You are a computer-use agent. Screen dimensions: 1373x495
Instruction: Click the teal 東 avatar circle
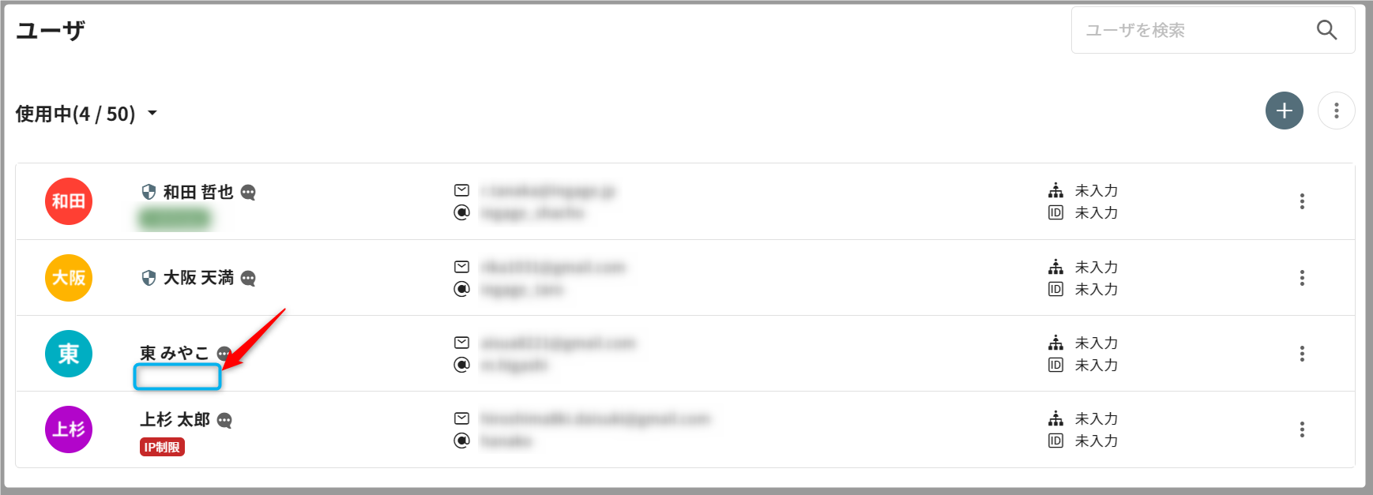(69, 354)
